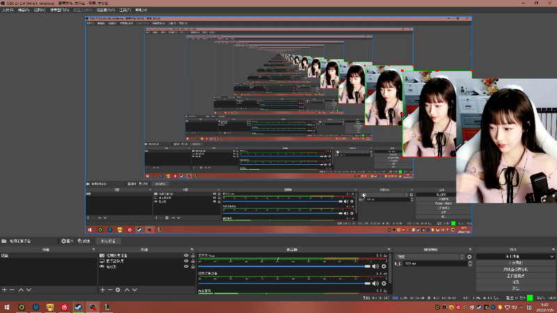Mute the second audio mixer channel speaker

click(x=375, y=283)
